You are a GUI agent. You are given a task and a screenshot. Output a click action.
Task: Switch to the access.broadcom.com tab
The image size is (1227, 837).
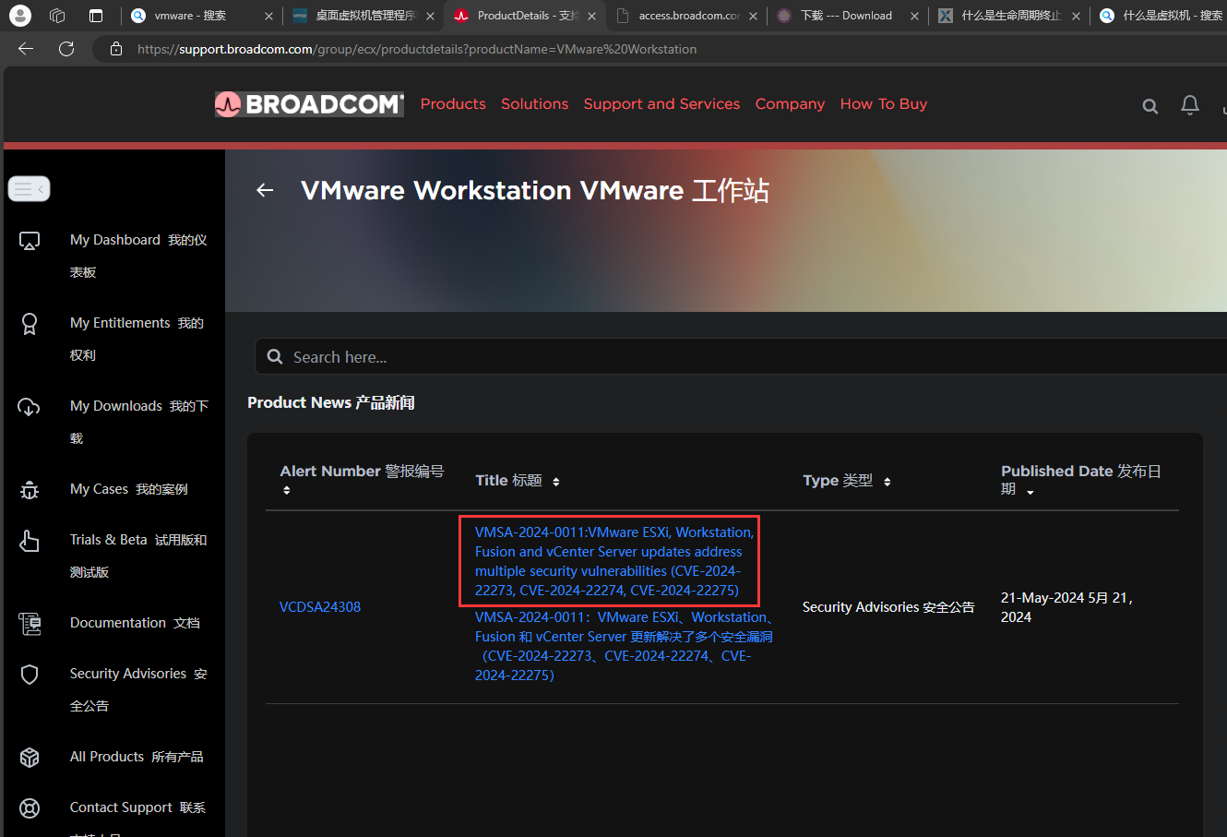point(688,16)
